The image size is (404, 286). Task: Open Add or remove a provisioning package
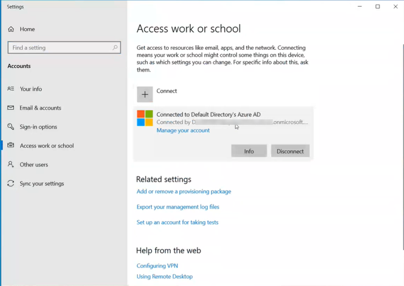coord(184,191)
